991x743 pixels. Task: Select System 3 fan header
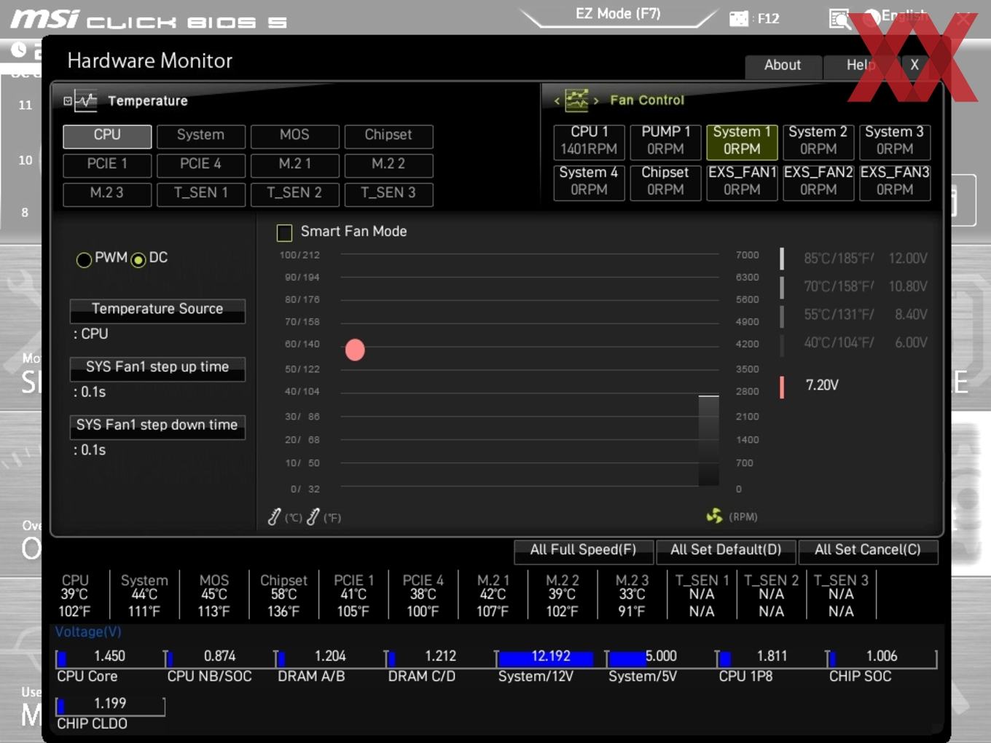895,141
